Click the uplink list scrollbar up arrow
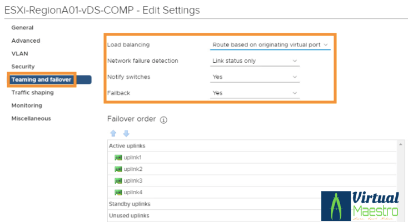Viewport: 408px width, 222px height. [401, 144]
